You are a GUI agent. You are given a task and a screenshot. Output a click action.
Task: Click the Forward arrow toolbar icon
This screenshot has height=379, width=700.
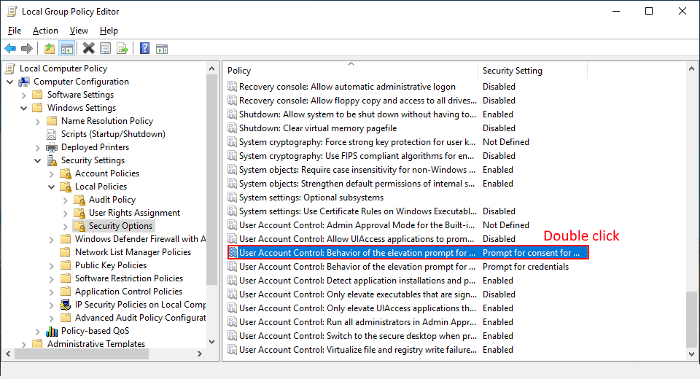tap(27, 49)
